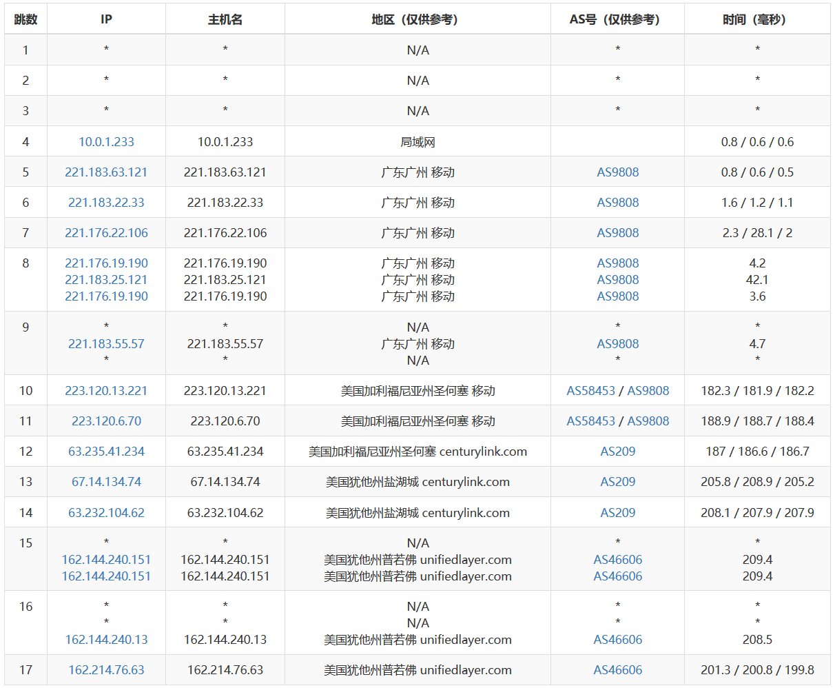This screenshot has height=688, width=835.
Task: Select the 221.183.22.33 IP link
Action: (106, 202)
